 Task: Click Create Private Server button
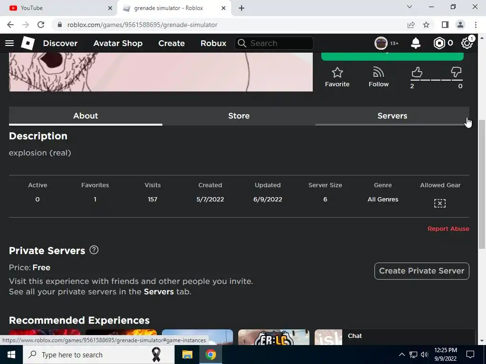coord(421,271)
